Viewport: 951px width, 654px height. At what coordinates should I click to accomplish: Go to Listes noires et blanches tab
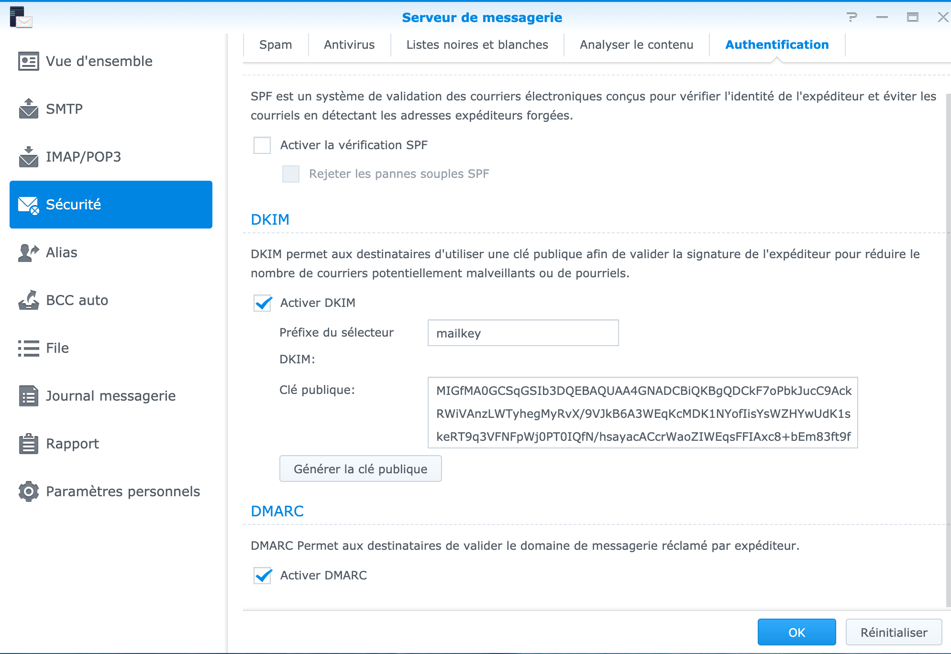477,45
